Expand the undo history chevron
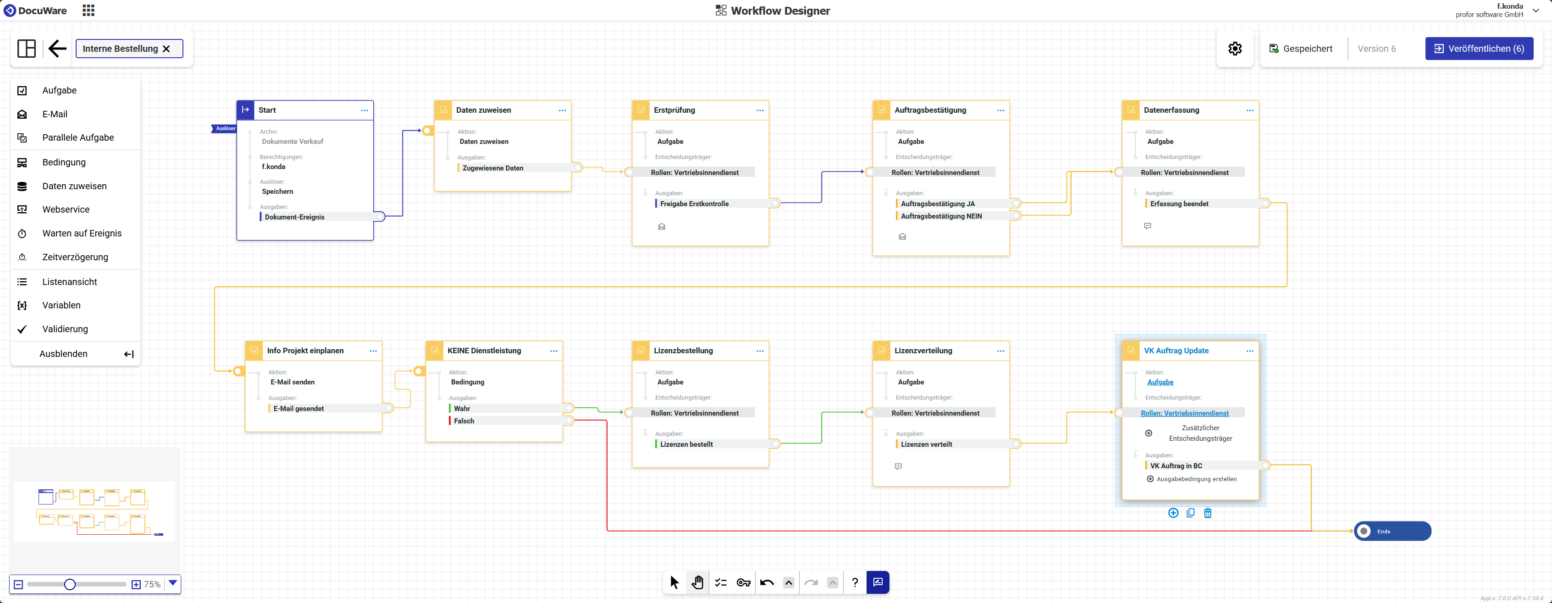 click(x=789, y=582)
